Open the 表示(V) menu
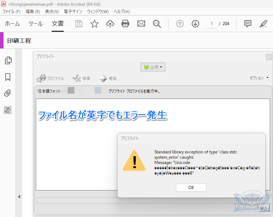 coord(52,12)
